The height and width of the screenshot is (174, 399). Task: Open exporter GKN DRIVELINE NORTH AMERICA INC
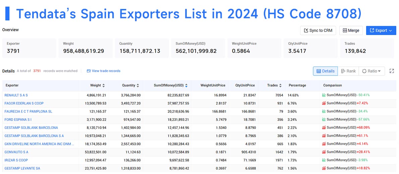pos(40,144)
